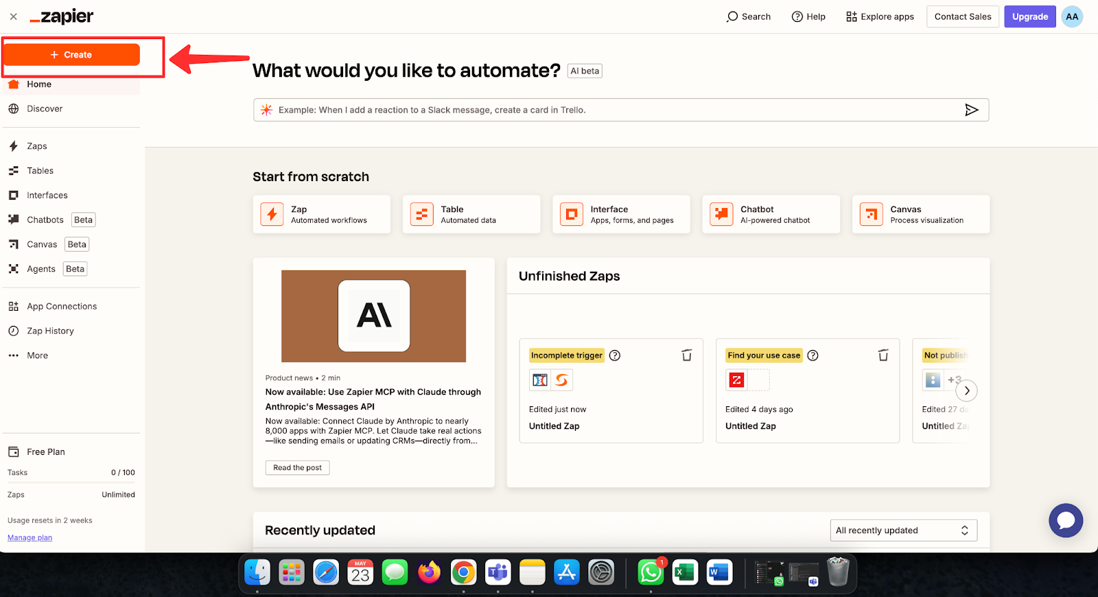Click the Manage plan link
This screenshot has width=1098, height=597.
pos(30,538)
